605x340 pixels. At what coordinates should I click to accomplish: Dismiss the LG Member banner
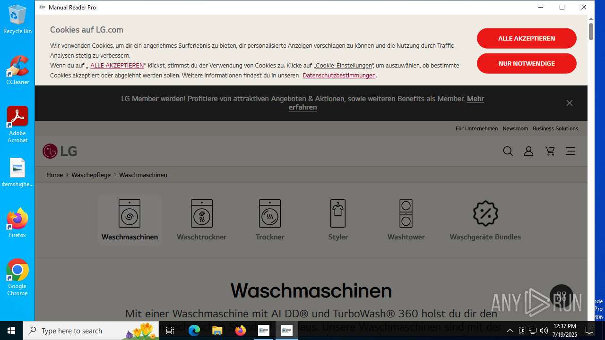point(570,103)
